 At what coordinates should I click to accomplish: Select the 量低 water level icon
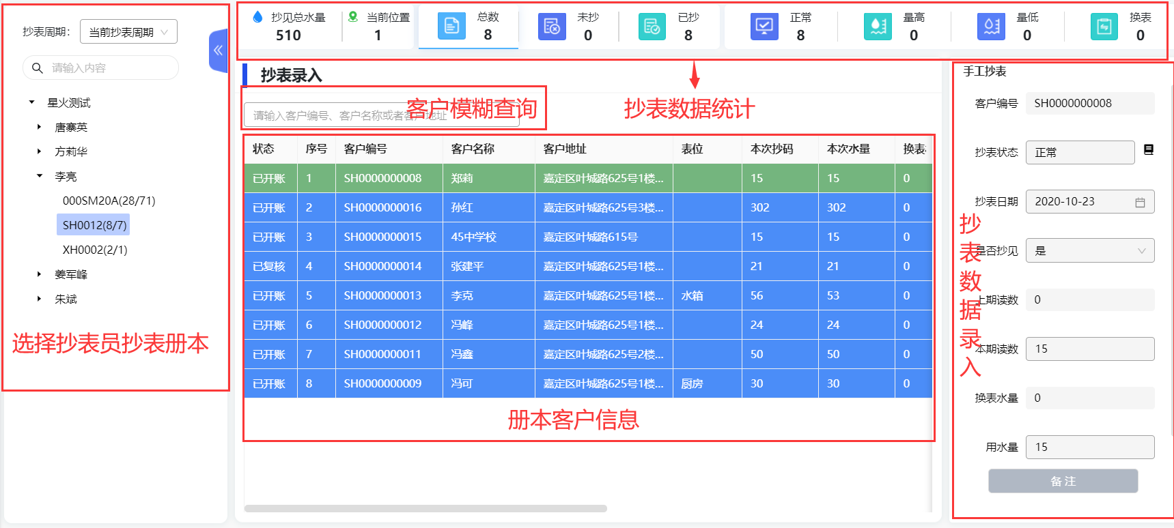click(x=991, y=27)
